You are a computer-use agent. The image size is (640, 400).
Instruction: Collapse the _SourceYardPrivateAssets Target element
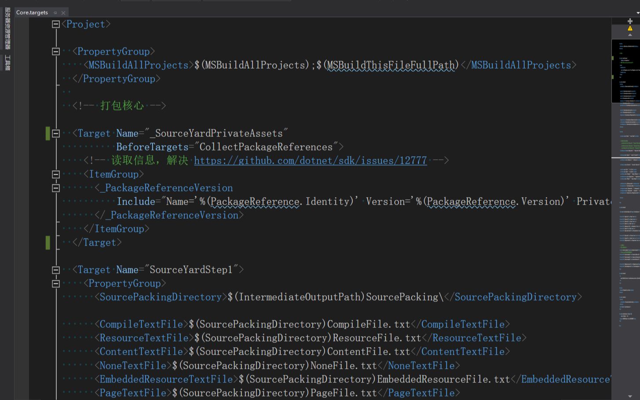click(56, 134)
